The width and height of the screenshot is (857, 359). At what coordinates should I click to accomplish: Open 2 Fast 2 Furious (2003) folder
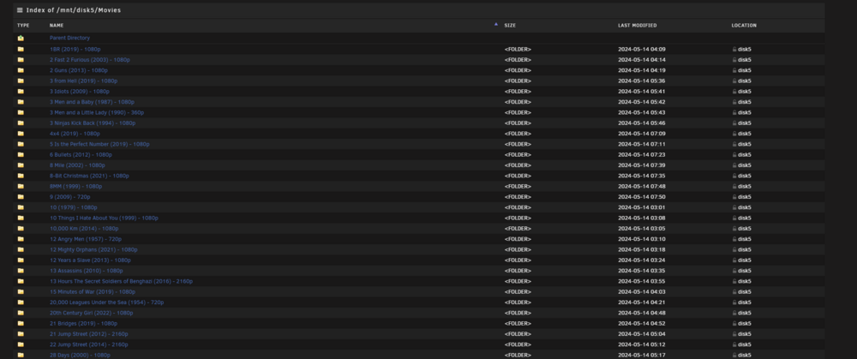[x=90, y=60]
